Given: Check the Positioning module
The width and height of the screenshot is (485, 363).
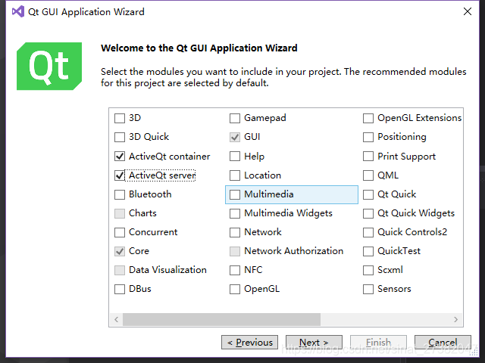Looking at the screenshot, I should coord(368,137).
